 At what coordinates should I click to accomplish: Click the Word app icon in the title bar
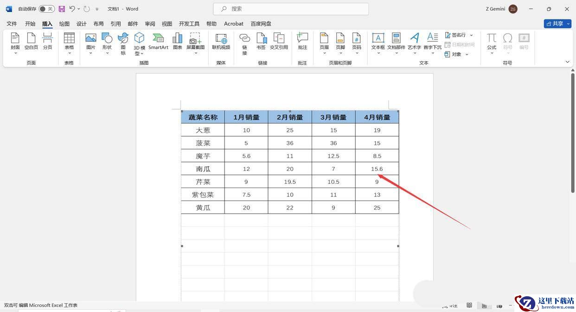pos(9,9)
